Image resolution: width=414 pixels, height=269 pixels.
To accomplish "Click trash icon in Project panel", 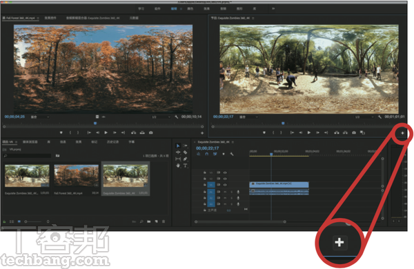I will pyautogui.click(x=164, y=221).
